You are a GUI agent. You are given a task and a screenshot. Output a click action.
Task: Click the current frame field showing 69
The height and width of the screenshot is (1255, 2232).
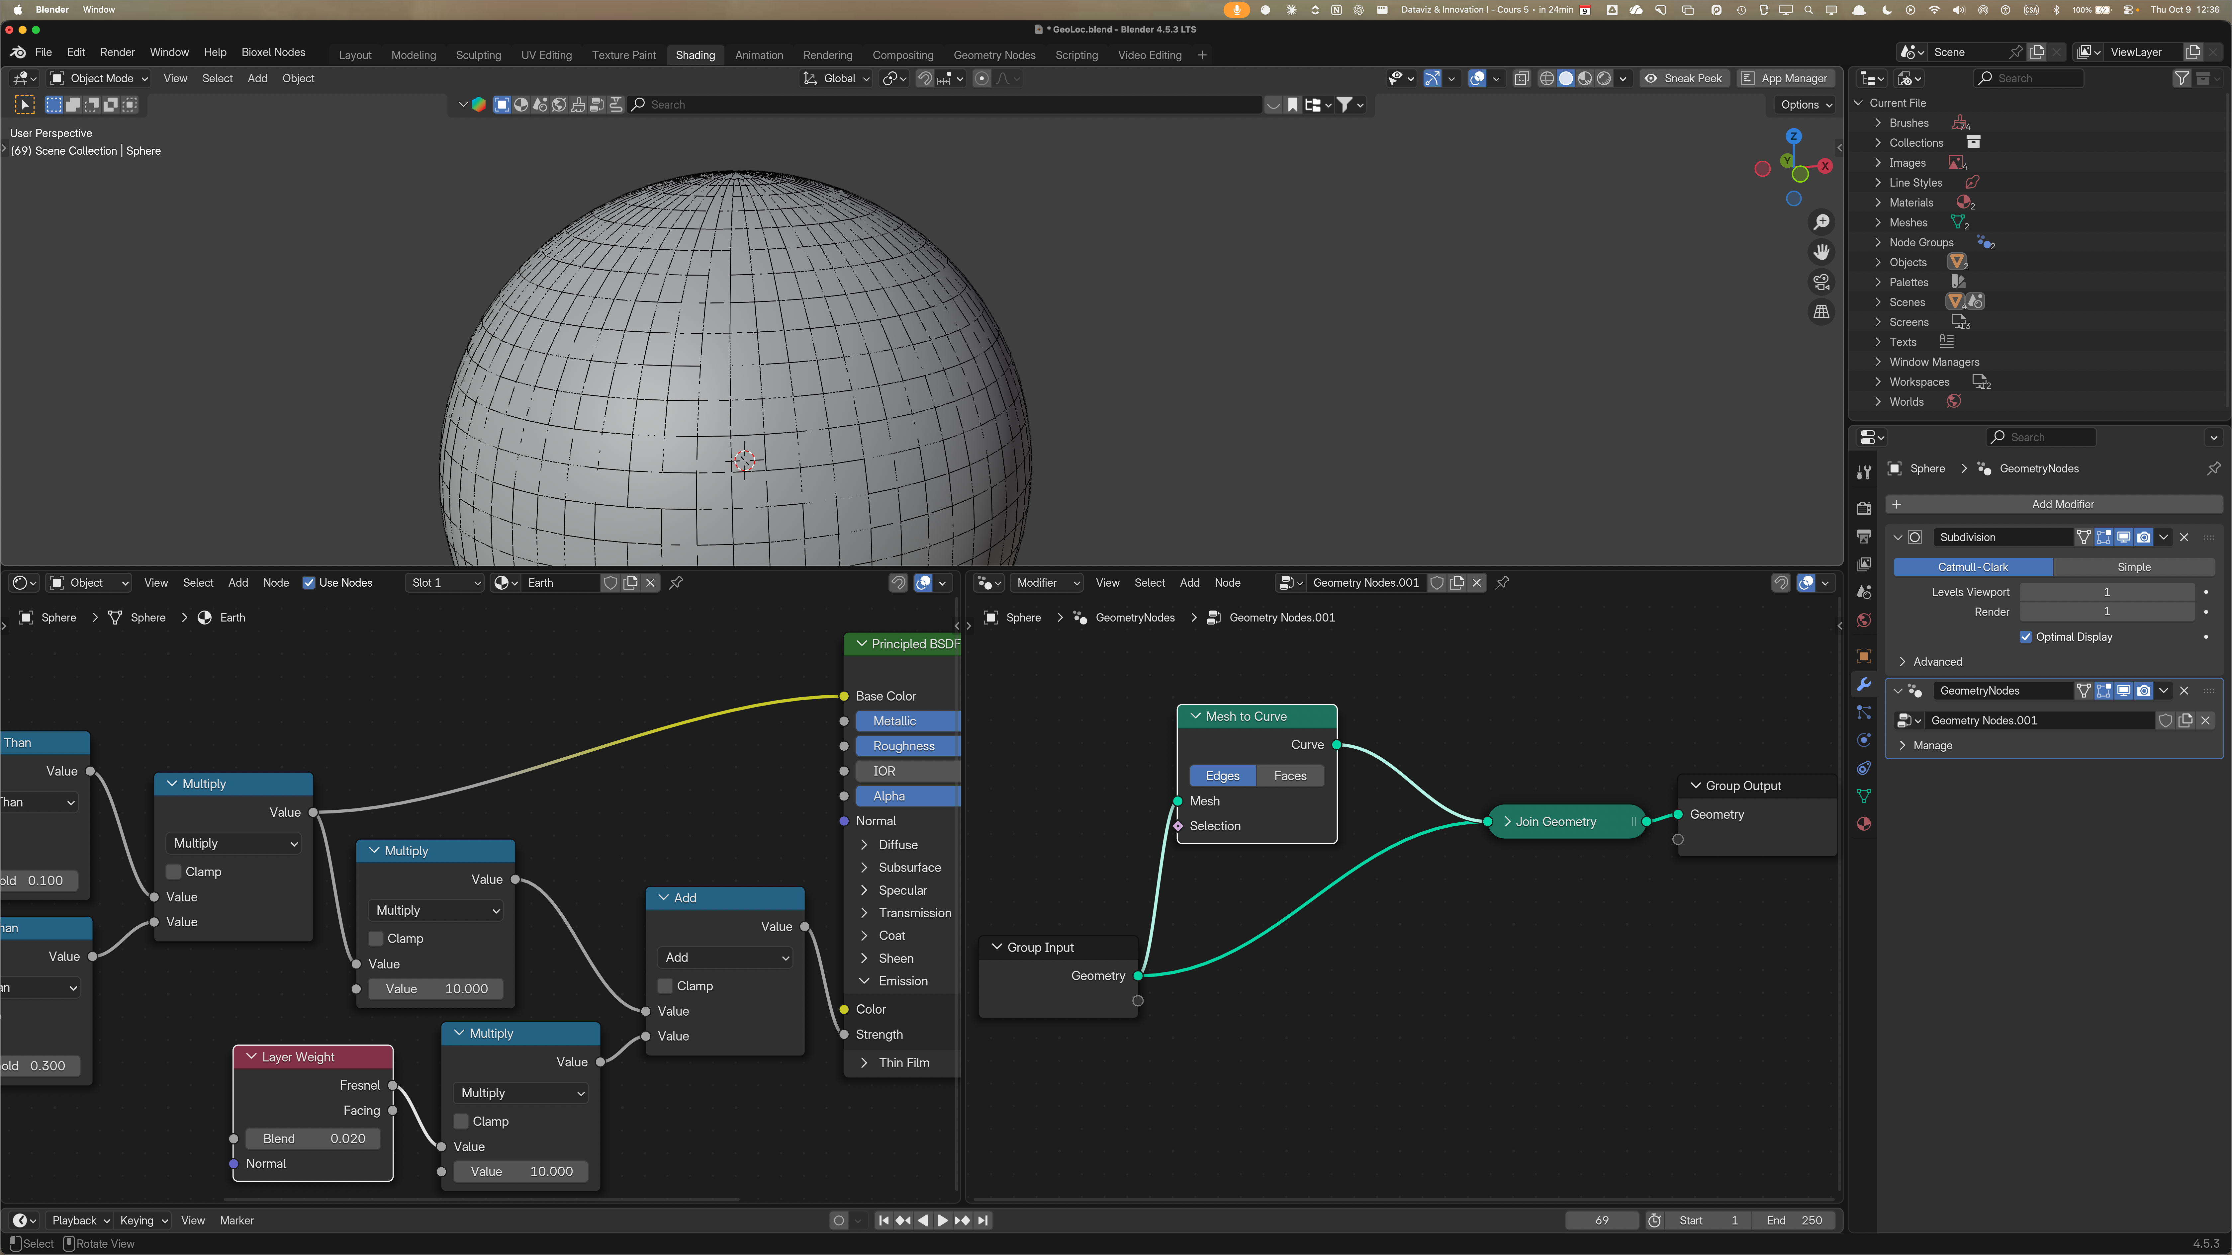point(1601,1220)
